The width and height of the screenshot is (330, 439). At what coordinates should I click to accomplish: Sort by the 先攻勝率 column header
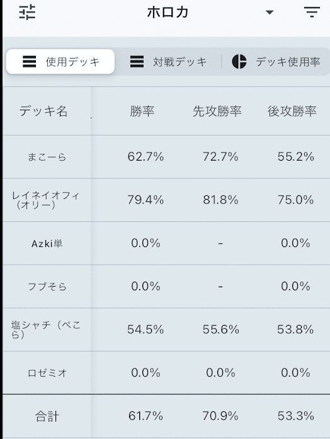(x=217, y=111)
